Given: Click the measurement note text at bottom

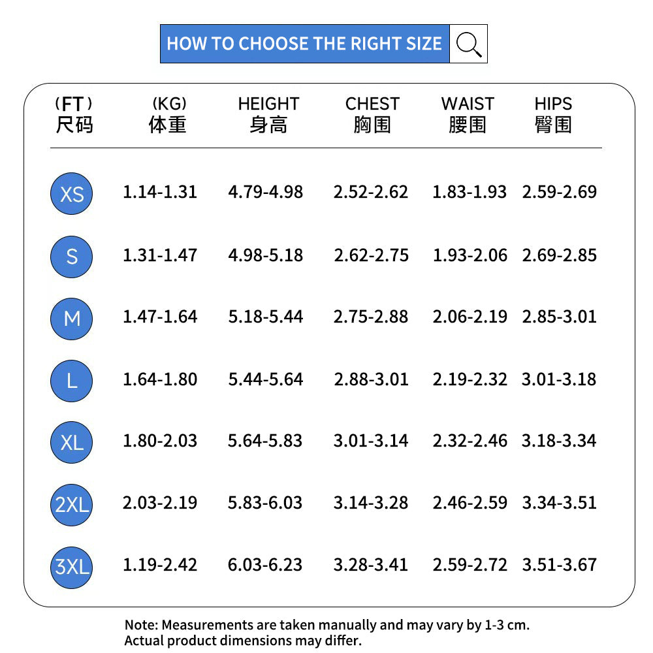Looking at the screenshot, I should [x=326, y=632].
